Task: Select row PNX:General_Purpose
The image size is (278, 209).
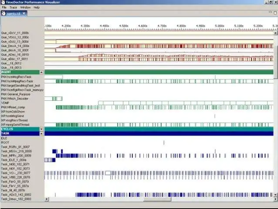Action: [16, 94]
